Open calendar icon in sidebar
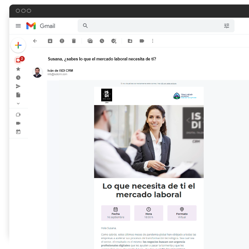 coord(18,132)
